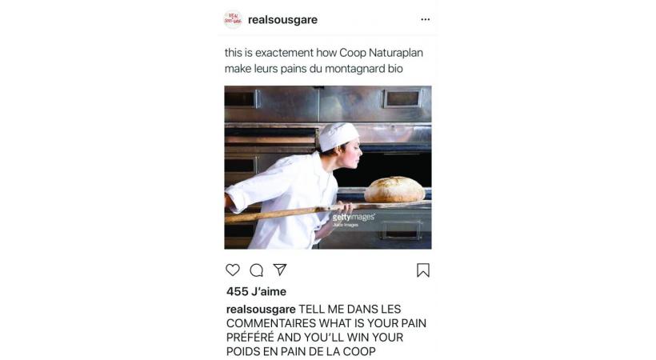Viewport: 656px width, 360px height.
Task: Click the realsousgare username in the caption
Action: [261, 310]
